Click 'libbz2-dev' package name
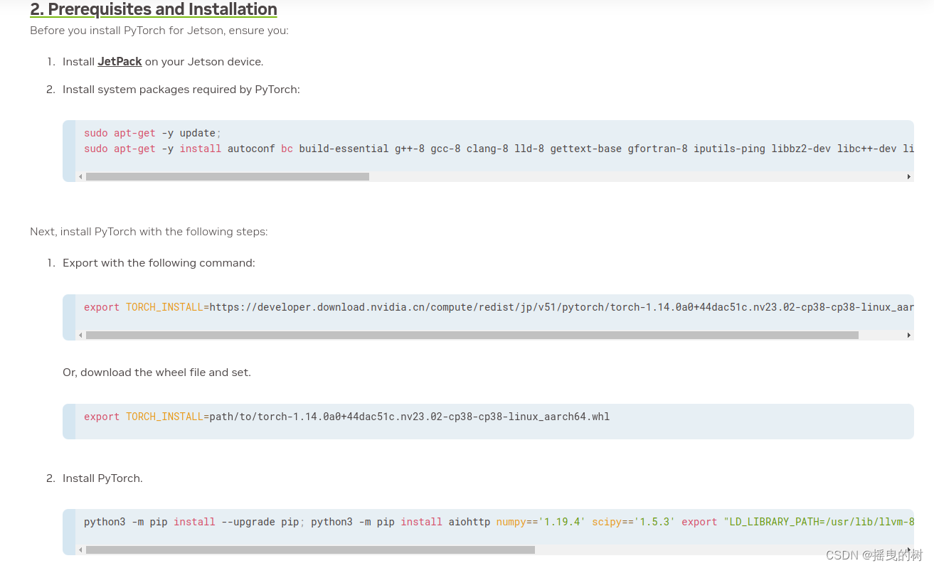The width and height of the screenshot is (934, 568). pos(801,149)
